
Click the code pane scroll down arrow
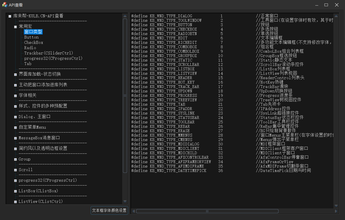[336, 206]
